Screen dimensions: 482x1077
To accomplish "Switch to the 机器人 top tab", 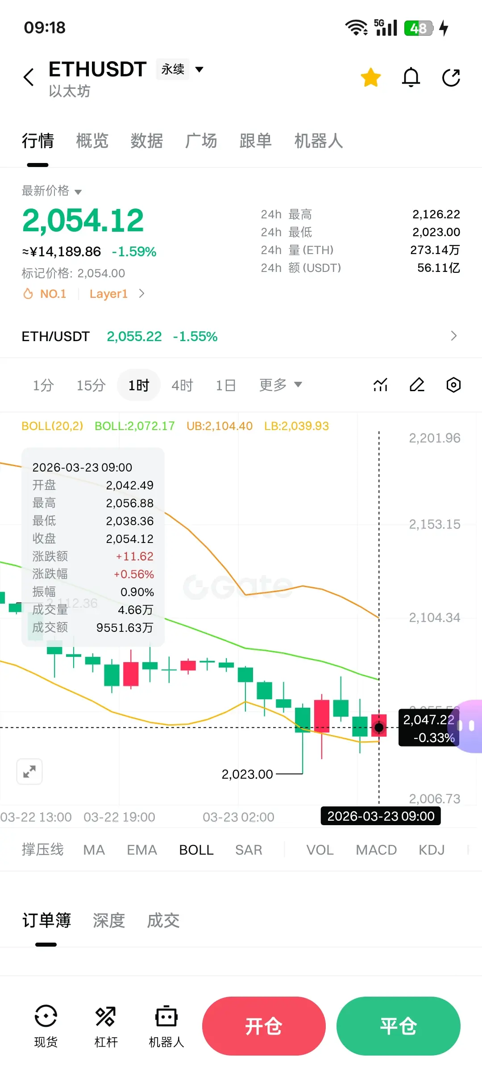I will coord(319,141).
